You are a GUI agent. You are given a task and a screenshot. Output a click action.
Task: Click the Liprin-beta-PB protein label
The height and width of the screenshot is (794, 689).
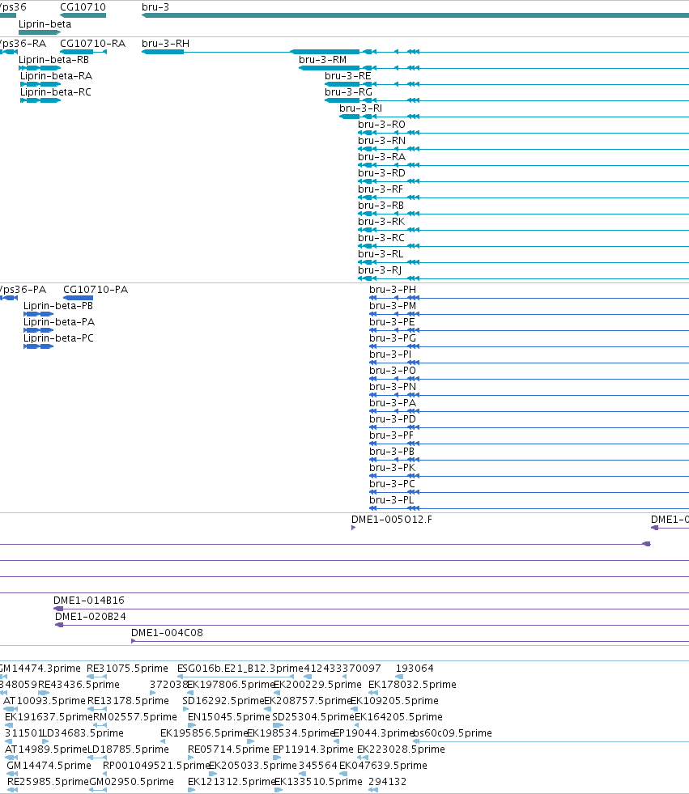(x=58, y=306)
